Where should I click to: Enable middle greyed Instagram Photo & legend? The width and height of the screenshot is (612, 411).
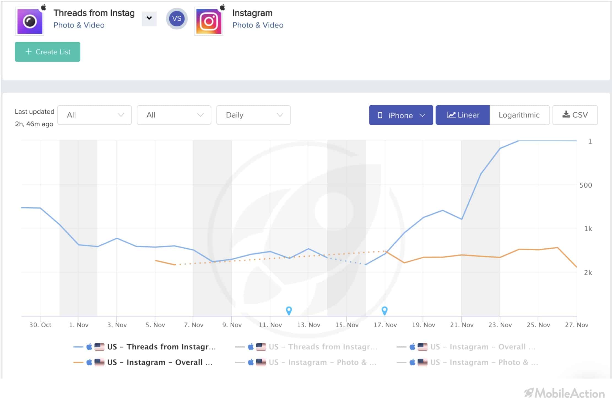tap(306, 362)
